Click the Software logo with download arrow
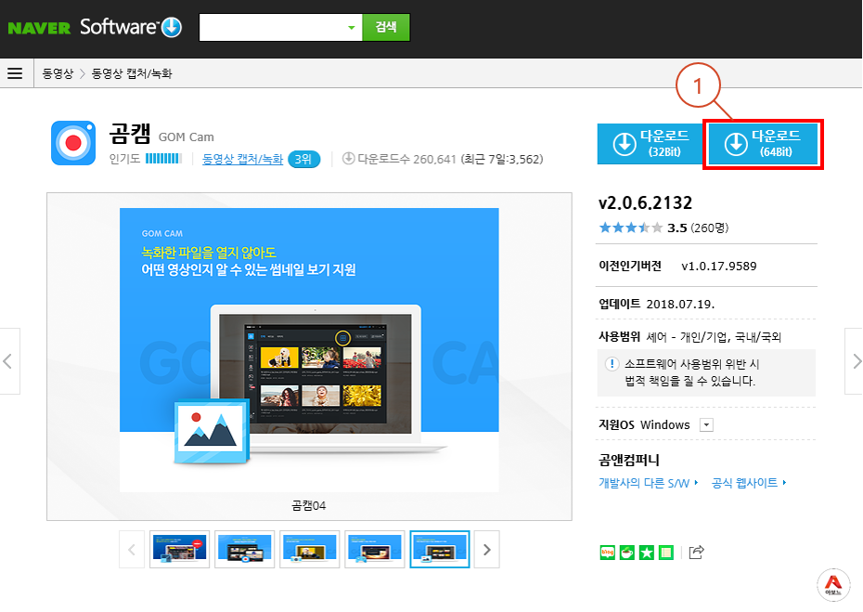The width and height of the screenshot is (863, 612). click(x=131, y=27)
